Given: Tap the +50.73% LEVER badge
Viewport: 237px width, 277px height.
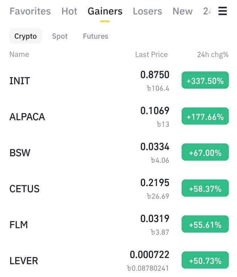Looking at the screenshot, I should coord(205,260).
